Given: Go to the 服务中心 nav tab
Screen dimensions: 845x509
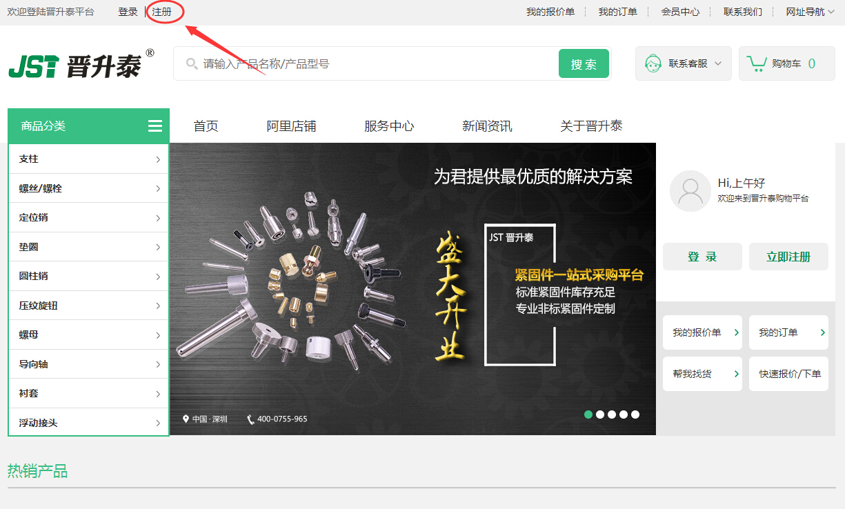Looking at the screenshot, I should [x=389, y=126].
